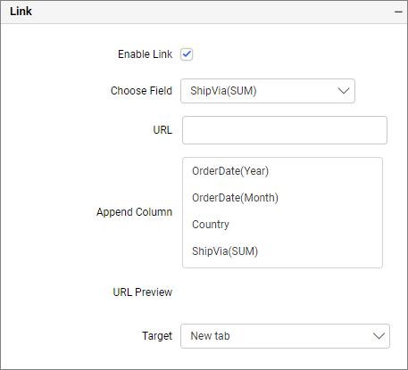Open the Choose Field combo box
The height and width of the screenshot is (370, 408).
[x=268, y=91]
